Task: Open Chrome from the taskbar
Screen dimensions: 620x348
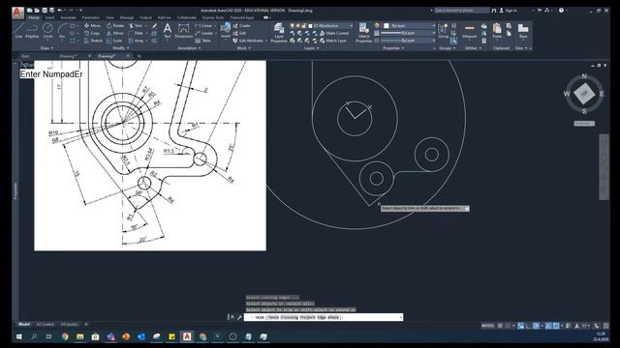Action: [x=65, y=336]
